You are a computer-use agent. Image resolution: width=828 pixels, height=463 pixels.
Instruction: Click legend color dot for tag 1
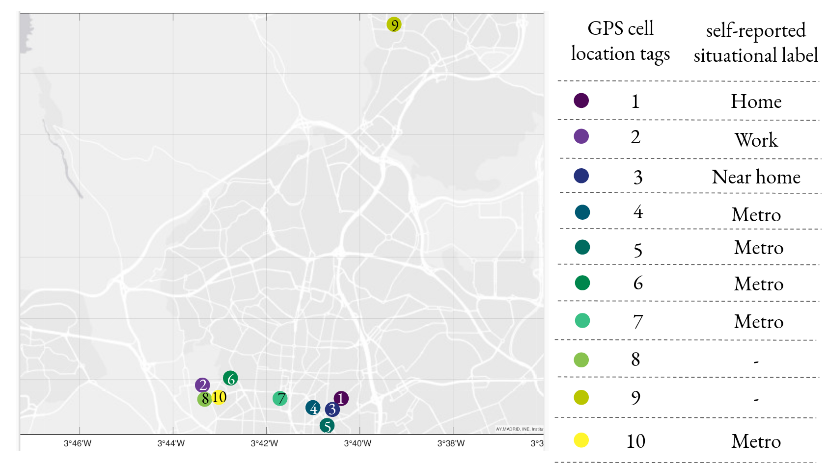point(581,101)
